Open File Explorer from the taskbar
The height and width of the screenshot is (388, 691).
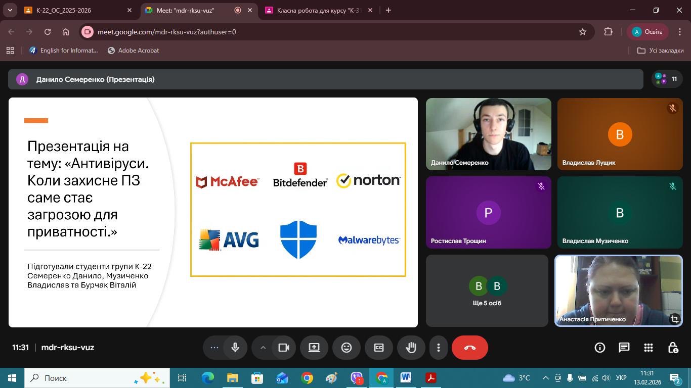click(x=232, y=378)
